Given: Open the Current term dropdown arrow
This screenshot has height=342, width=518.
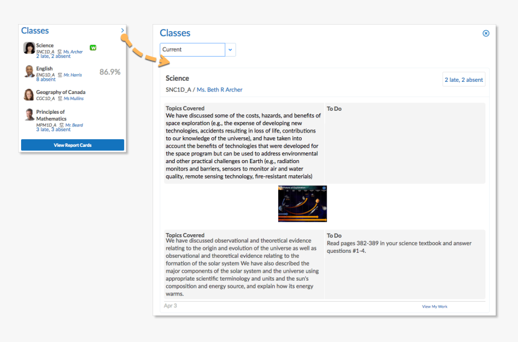Looking at the screenshot, I should click(230, 50).
